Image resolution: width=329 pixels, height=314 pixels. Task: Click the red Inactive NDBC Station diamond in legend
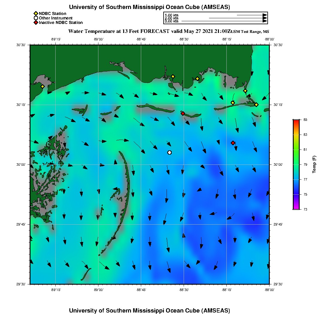click(x=36, y=22)
